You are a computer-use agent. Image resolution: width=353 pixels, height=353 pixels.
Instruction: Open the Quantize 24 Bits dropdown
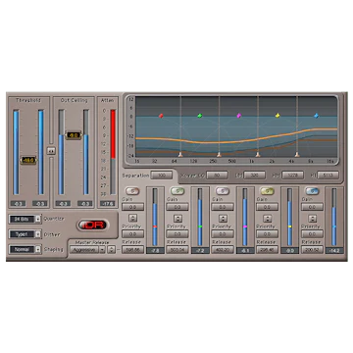pyautogui.click(x=22, y=219)
